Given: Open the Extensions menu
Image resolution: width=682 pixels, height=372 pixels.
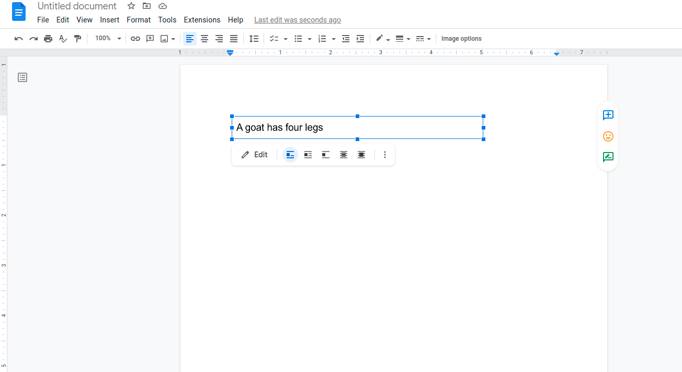Looking at the screenshot, I should [202, 19].
